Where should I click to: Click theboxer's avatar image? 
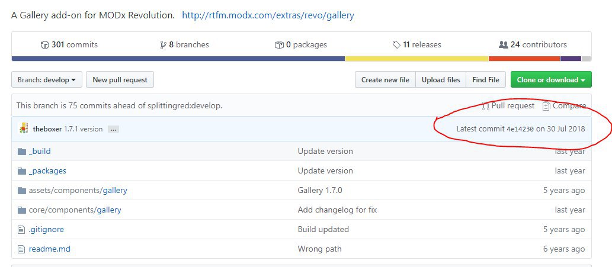[24, 128]
